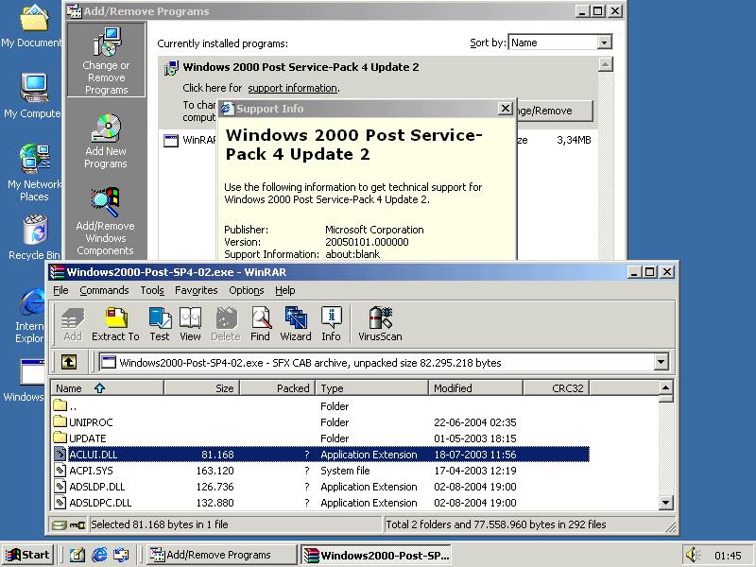Click the Change/Remove button
The height and width of the screenshot is (567, 756).
click(555, 111)
